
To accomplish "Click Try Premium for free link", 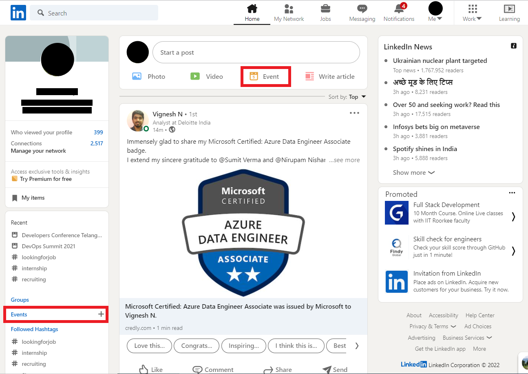I will point(45,179).
